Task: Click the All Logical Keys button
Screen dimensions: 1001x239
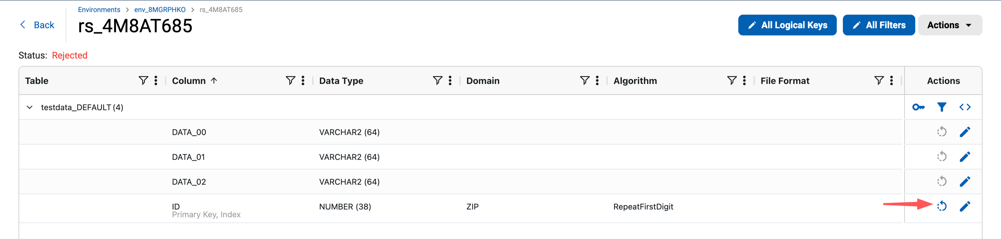Action: coord(787,25)
